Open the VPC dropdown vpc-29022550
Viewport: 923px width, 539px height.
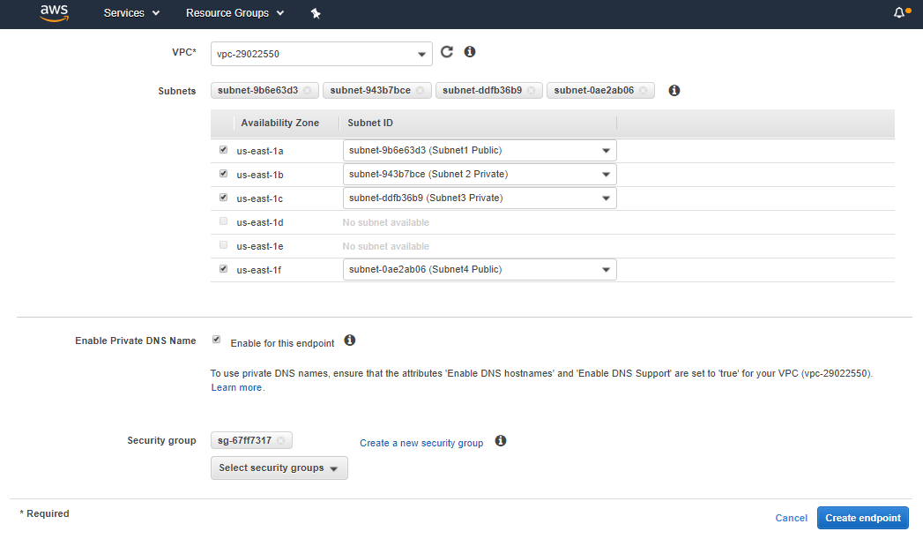[x=322, y=54]
